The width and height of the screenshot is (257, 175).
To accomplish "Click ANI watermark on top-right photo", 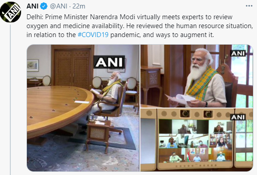I will [x=238, y=53].
